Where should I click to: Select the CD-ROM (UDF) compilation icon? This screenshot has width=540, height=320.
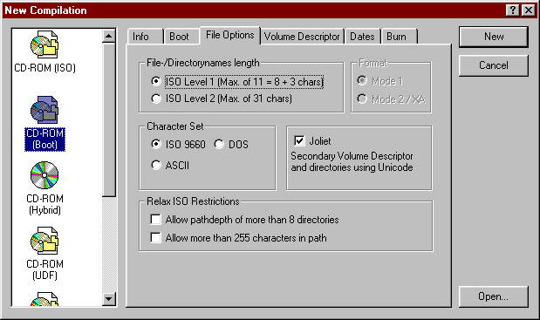[44, 241]
